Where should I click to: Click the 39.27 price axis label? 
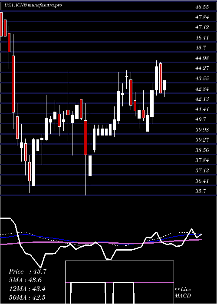pos(202,140)
